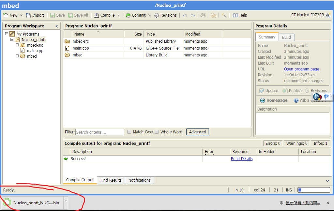This screenshot has width=334, height=211.
Task: Select the mbed Library Build row
Action: coord(157,55)
